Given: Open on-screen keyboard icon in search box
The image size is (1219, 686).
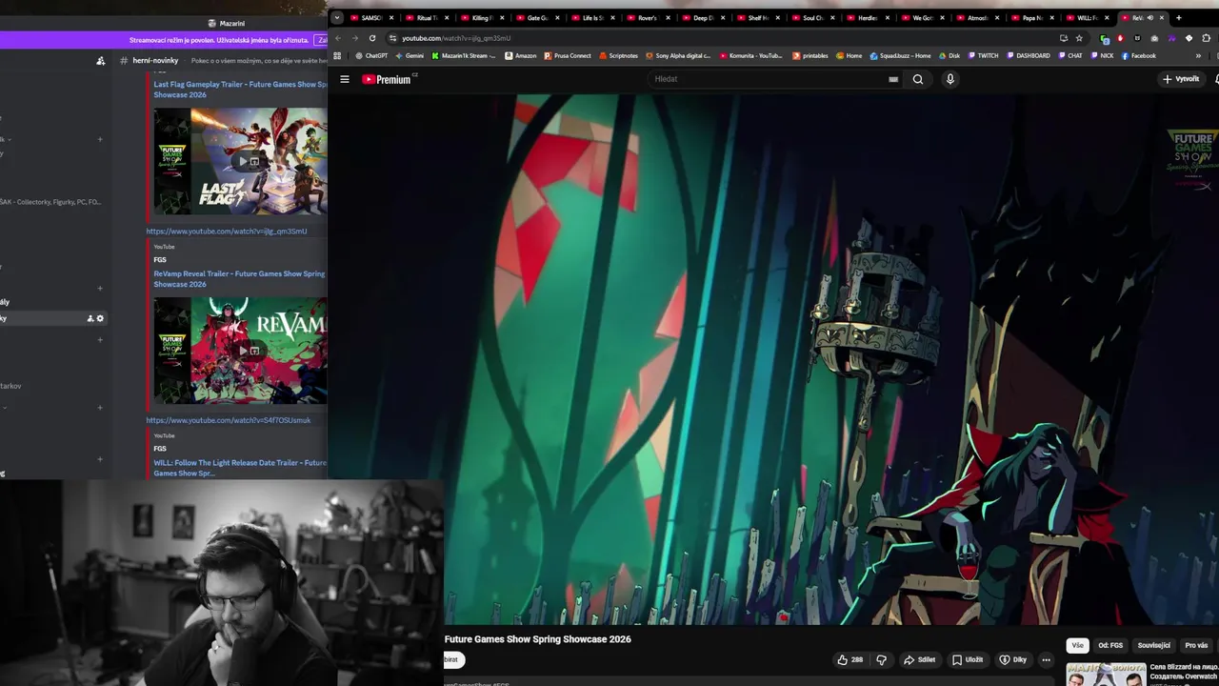Looking at the screenshot, I should click(893, 79).
